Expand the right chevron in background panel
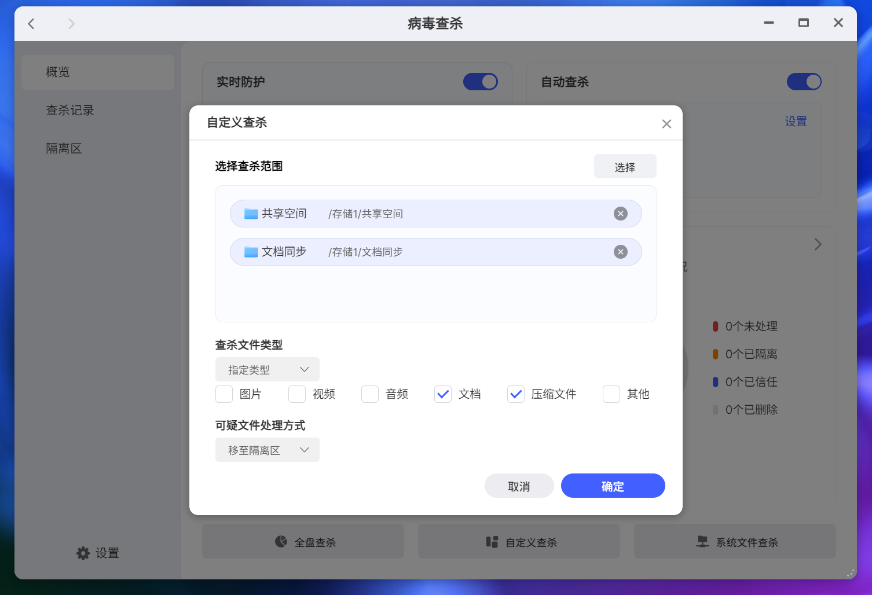 [818, 244]
